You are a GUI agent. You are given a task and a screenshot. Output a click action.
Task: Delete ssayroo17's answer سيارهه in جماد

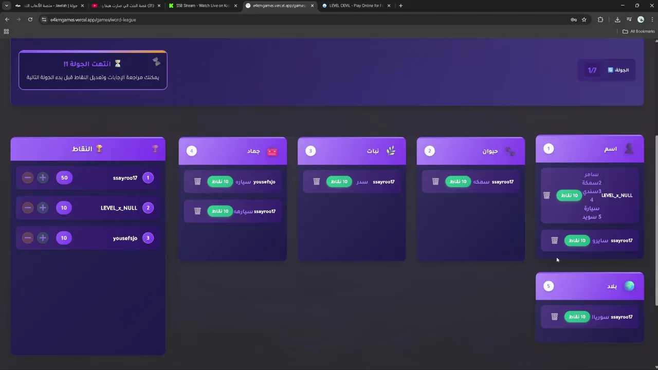(x=197, y=211)
